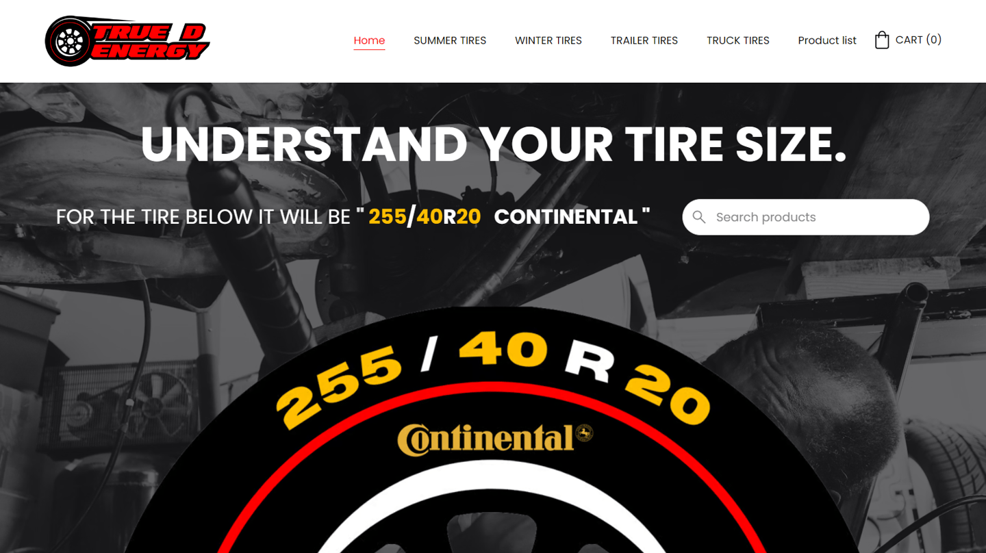Click the 20 rim size on tire

click(x=667, y=392)
